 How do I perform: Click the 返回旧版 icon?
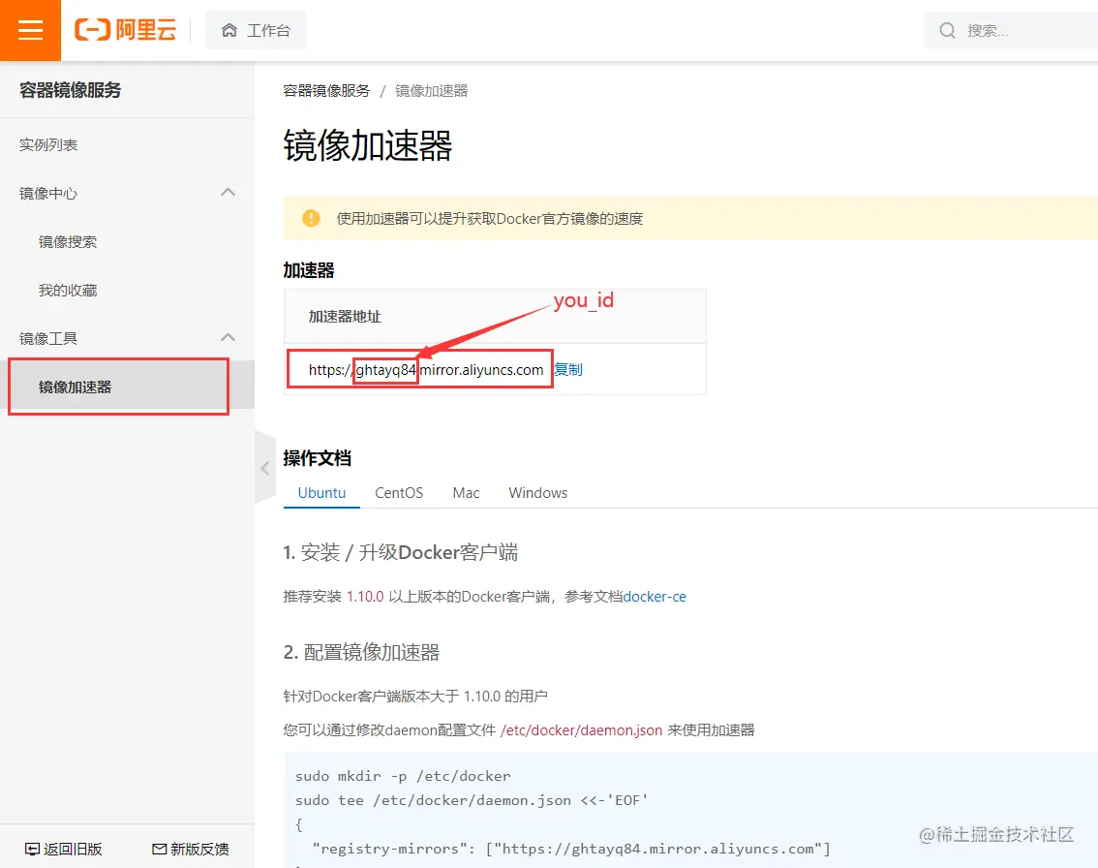32,849
